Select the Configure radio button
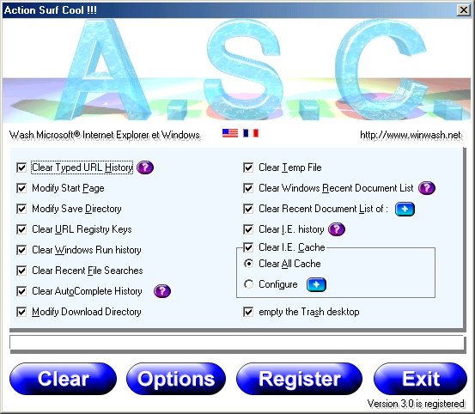 248,284
